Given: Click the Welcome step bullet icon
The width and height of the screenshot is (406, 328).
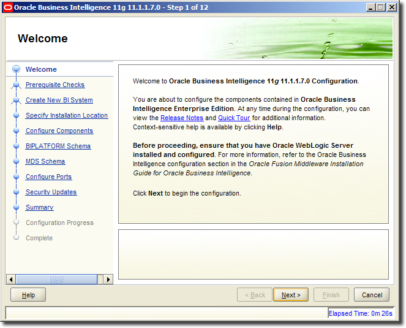Looking at the screenshot, I should (17, 69).
